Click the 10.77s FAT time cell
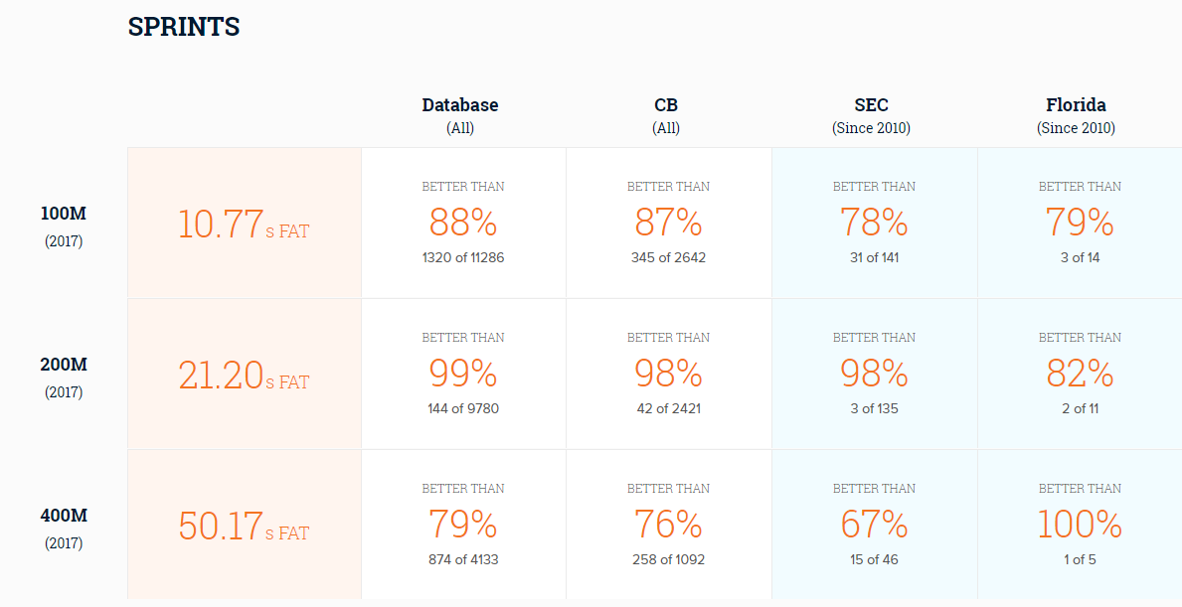 coord(245,223)
